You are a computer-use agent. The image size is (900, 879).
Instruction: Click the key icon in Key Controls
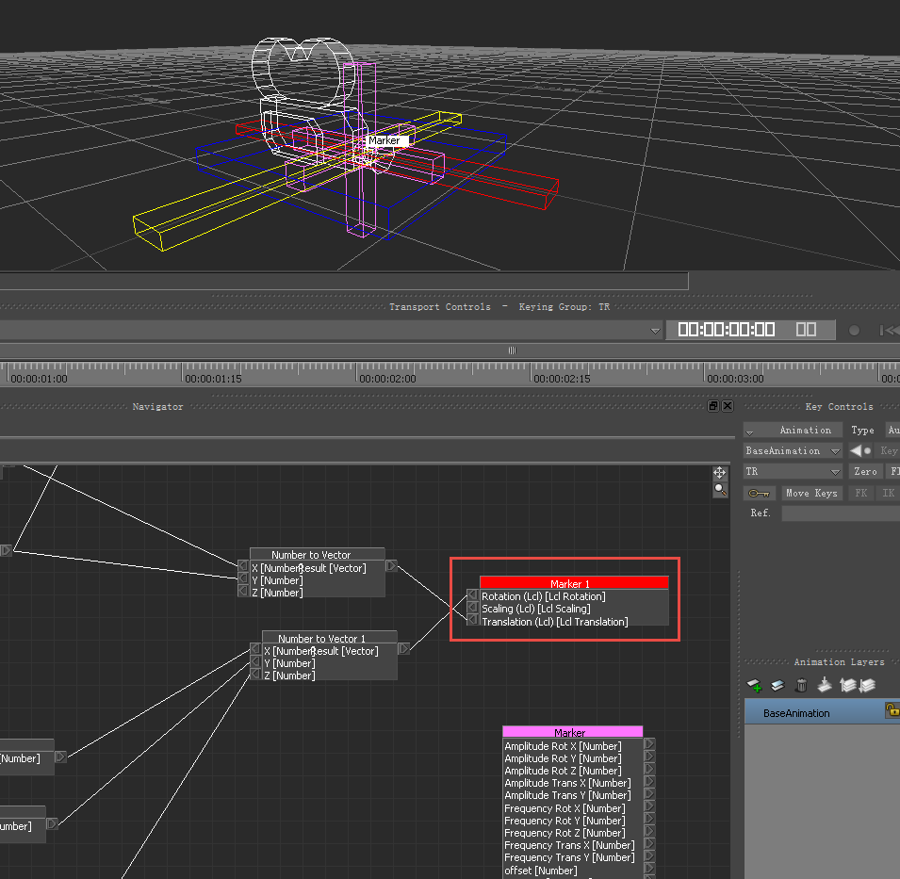point(759,493)
